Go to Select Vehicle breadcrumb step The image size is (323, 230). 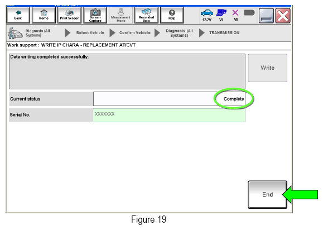click(x=90, y=33)
